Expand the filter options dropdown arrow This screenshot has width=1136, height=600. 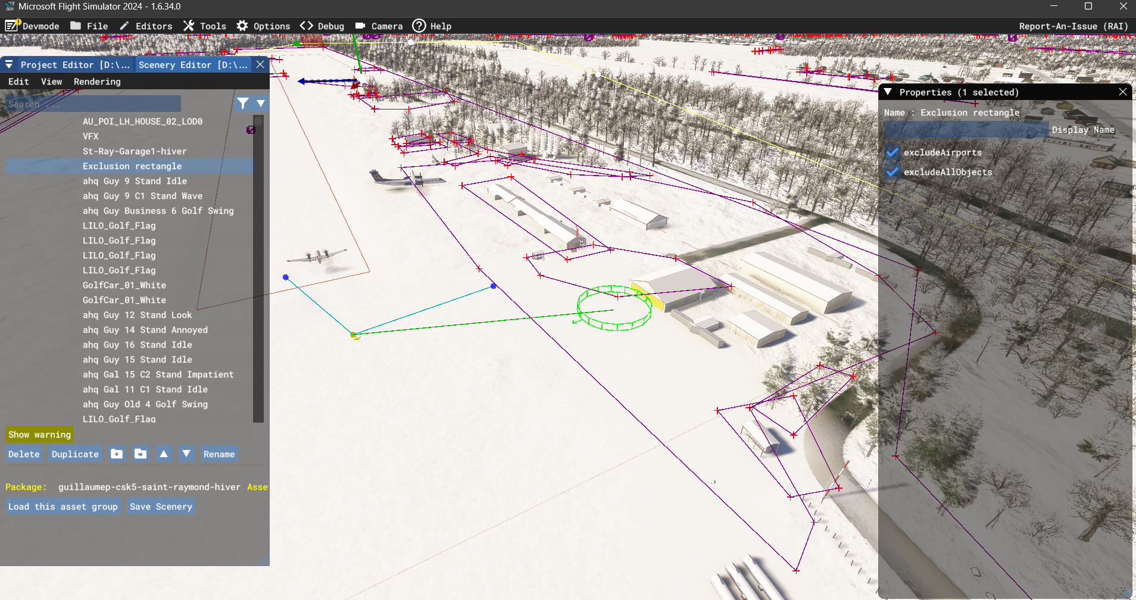pyautogui.click(x=261, y=104)
